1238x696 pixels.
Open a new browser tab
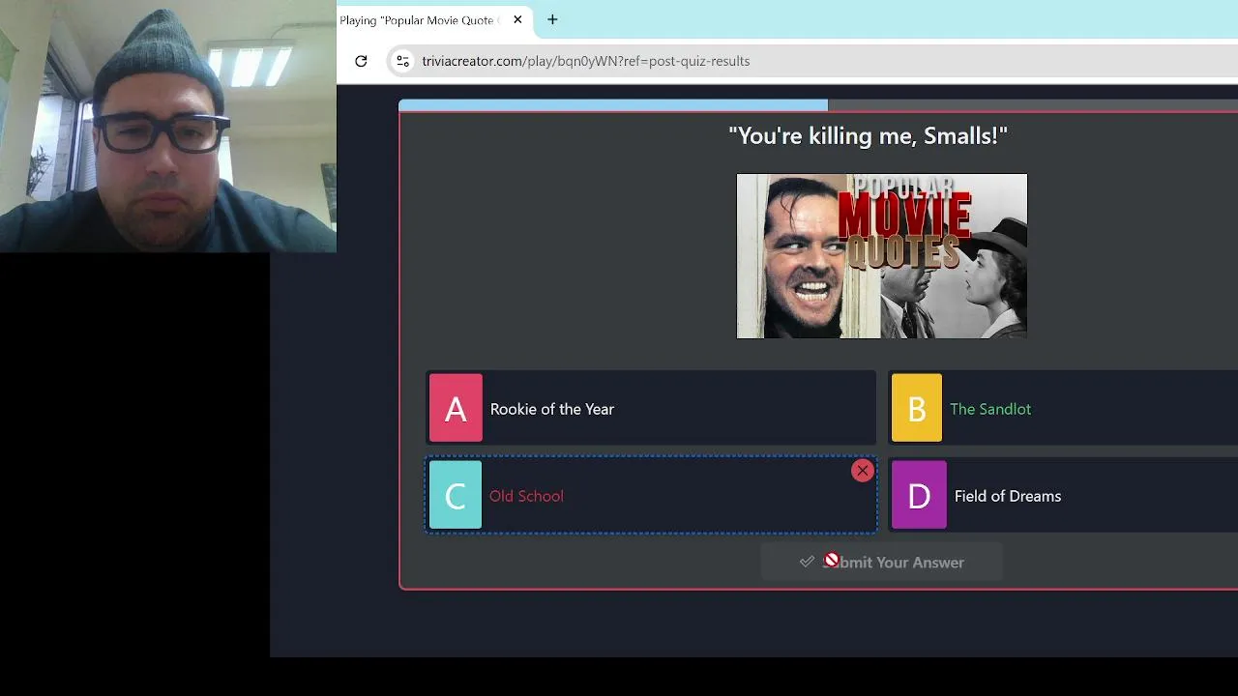pos(552,19)
